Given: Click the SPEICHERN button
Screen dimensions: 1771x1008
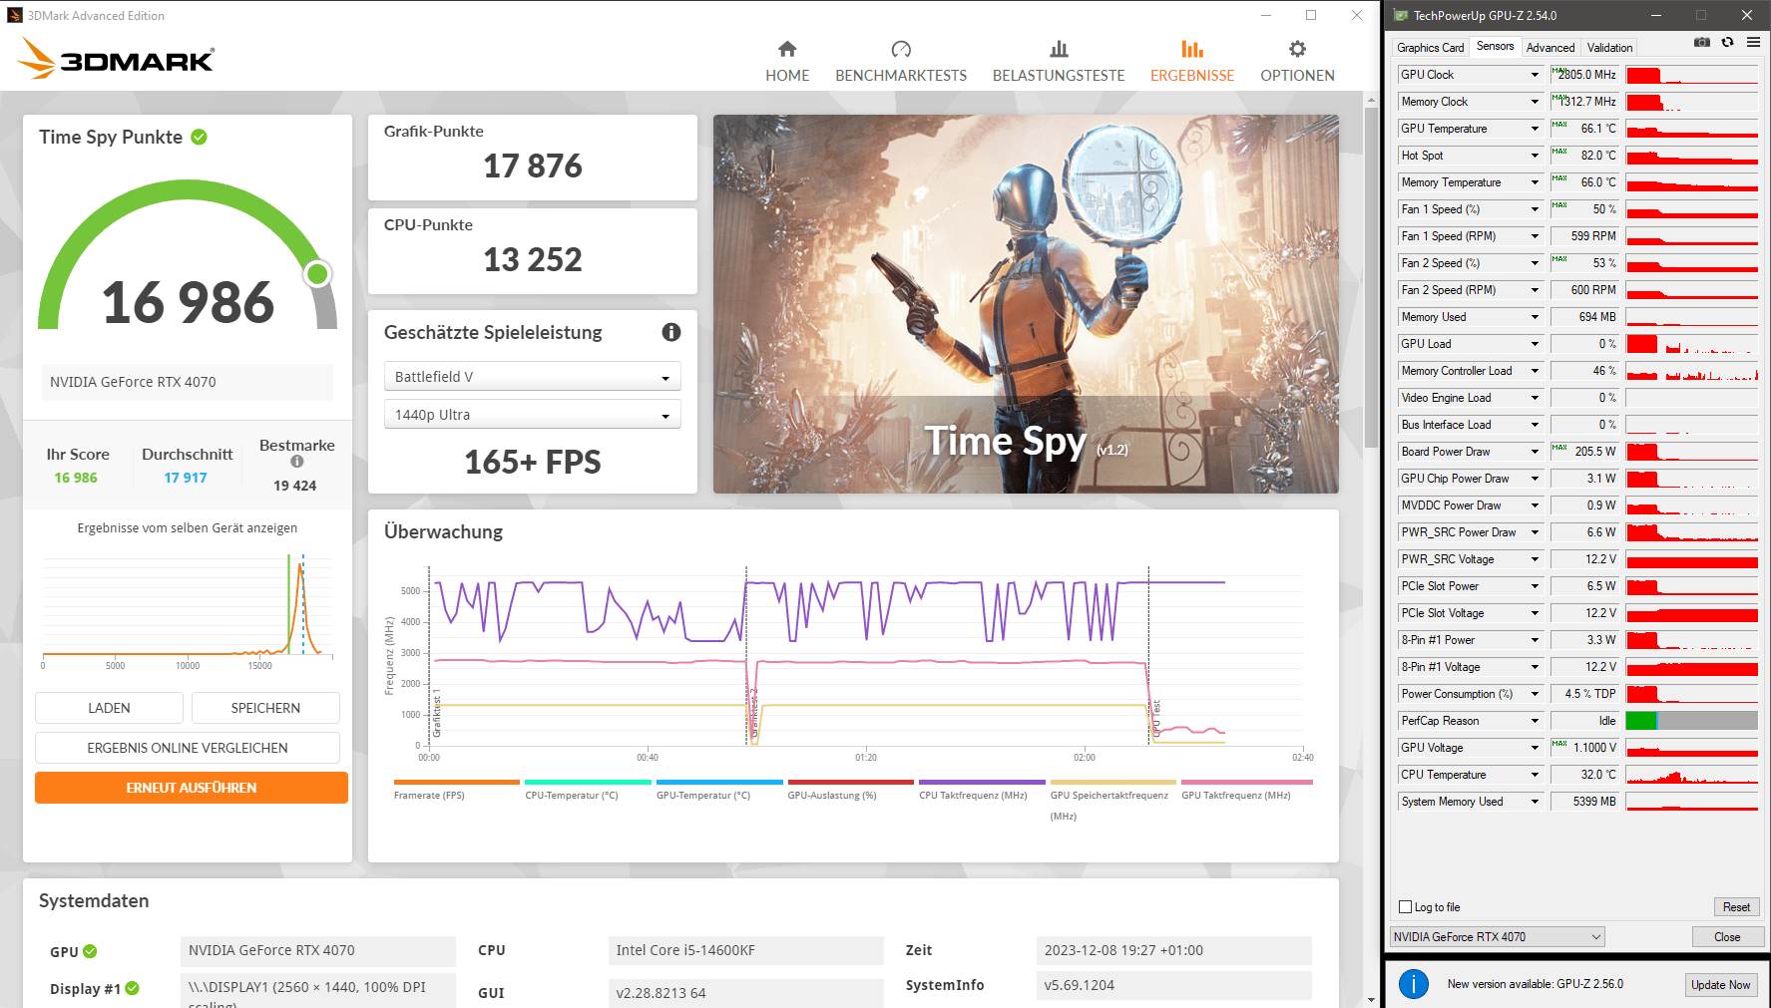Looking at the screenshot, I should pyautogui.click(x=265, y=708).
